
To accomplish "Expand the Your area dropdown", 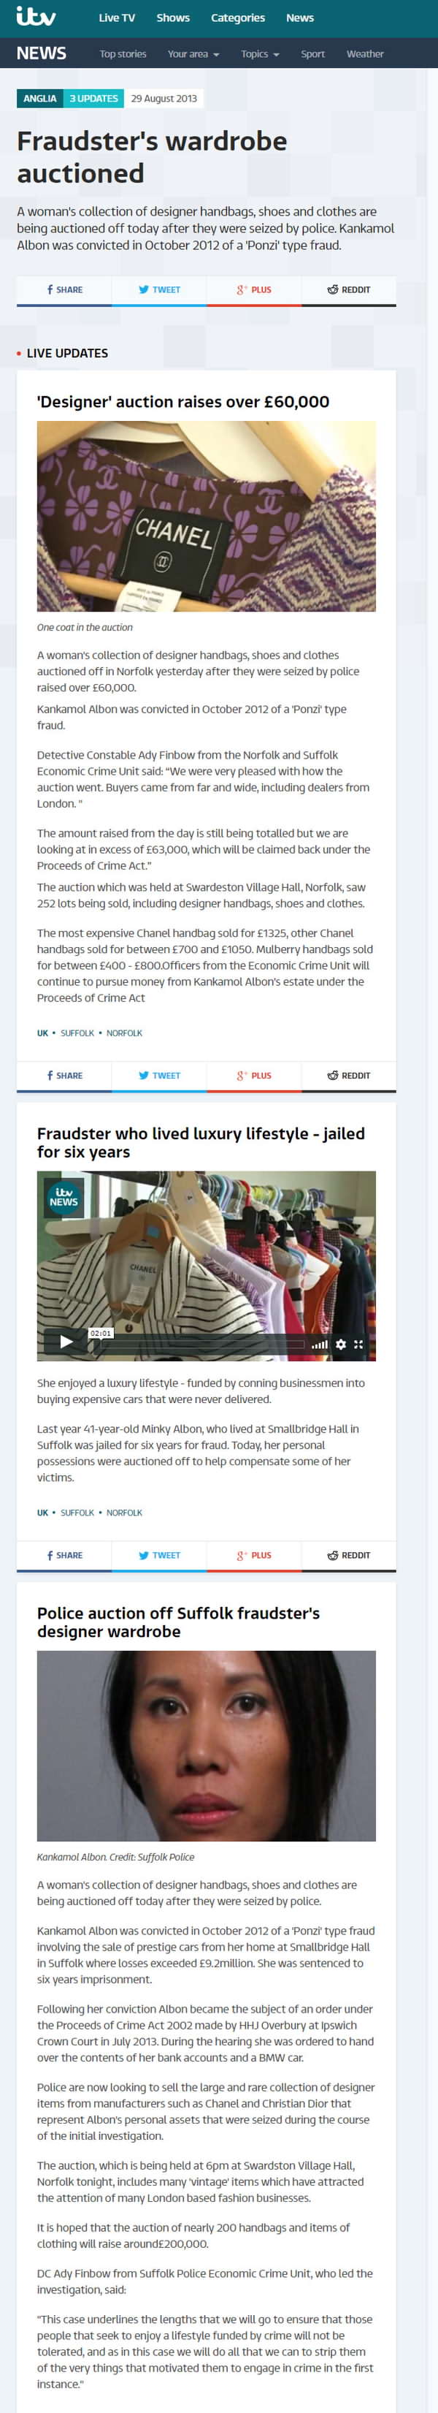I will 193,54.
